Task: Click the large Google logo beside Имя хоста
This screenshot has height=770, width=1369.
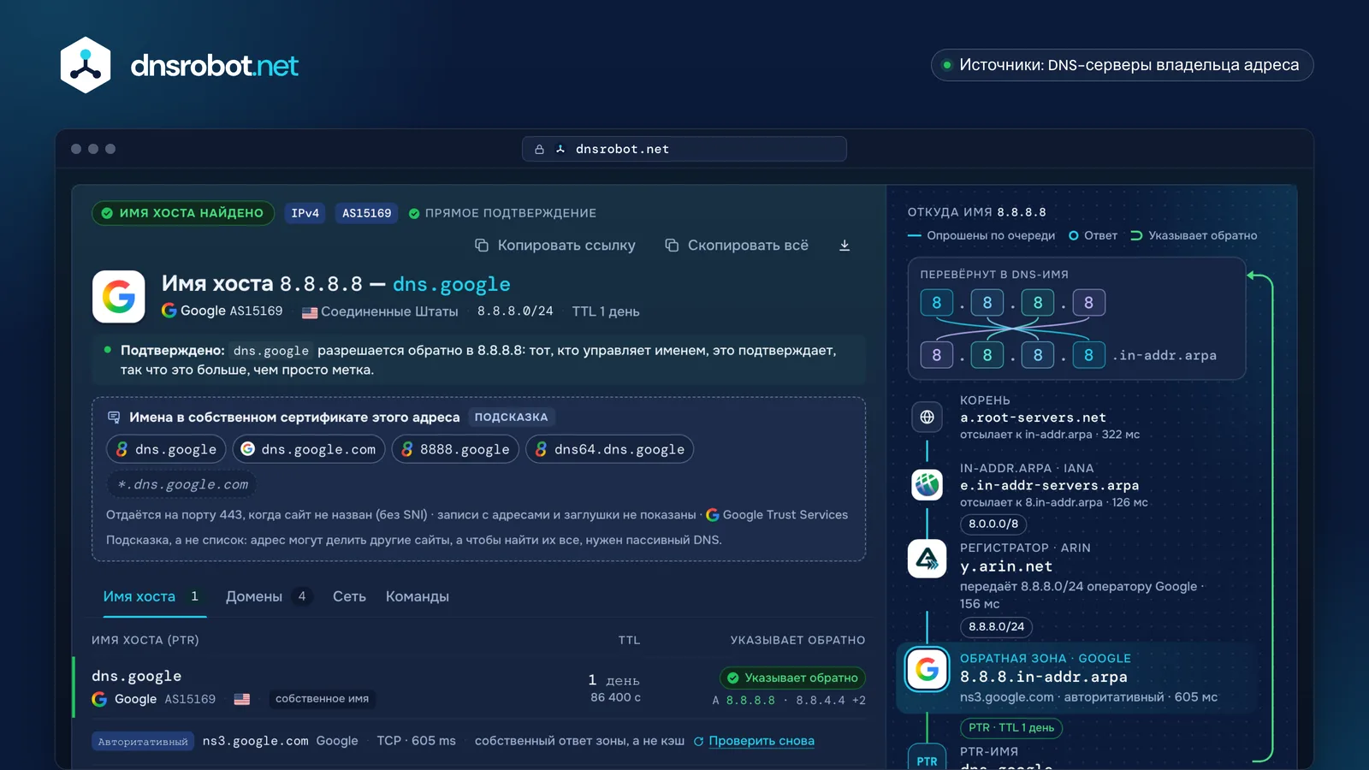Action: coord(118,297)
